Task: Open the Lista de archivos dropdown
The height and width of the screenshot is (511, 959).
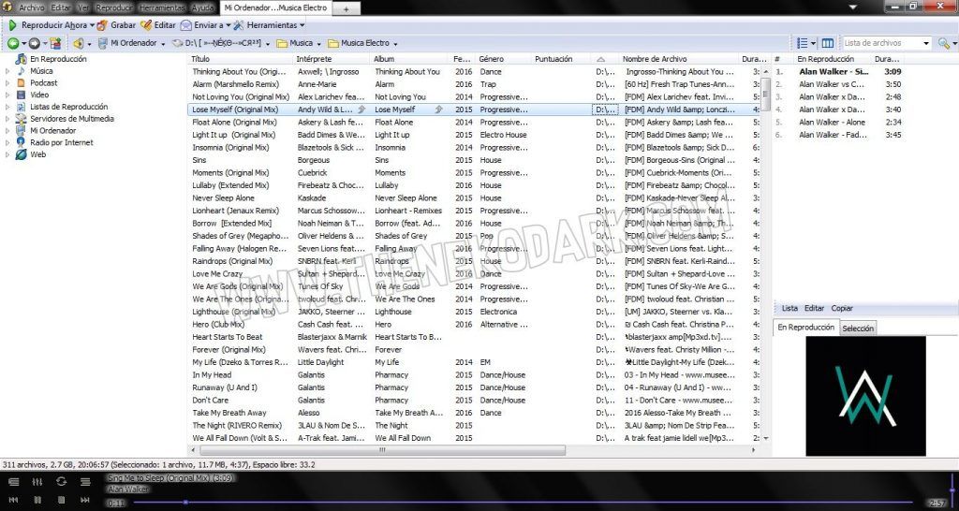Action: pyautogui.click(x=925, y=43)
